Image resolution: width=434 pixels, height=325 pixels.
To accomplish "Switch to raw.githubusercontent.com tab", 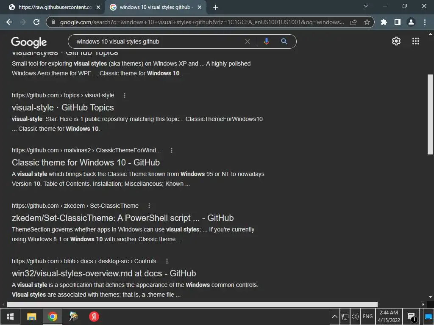I will click(x=55, y=7).
